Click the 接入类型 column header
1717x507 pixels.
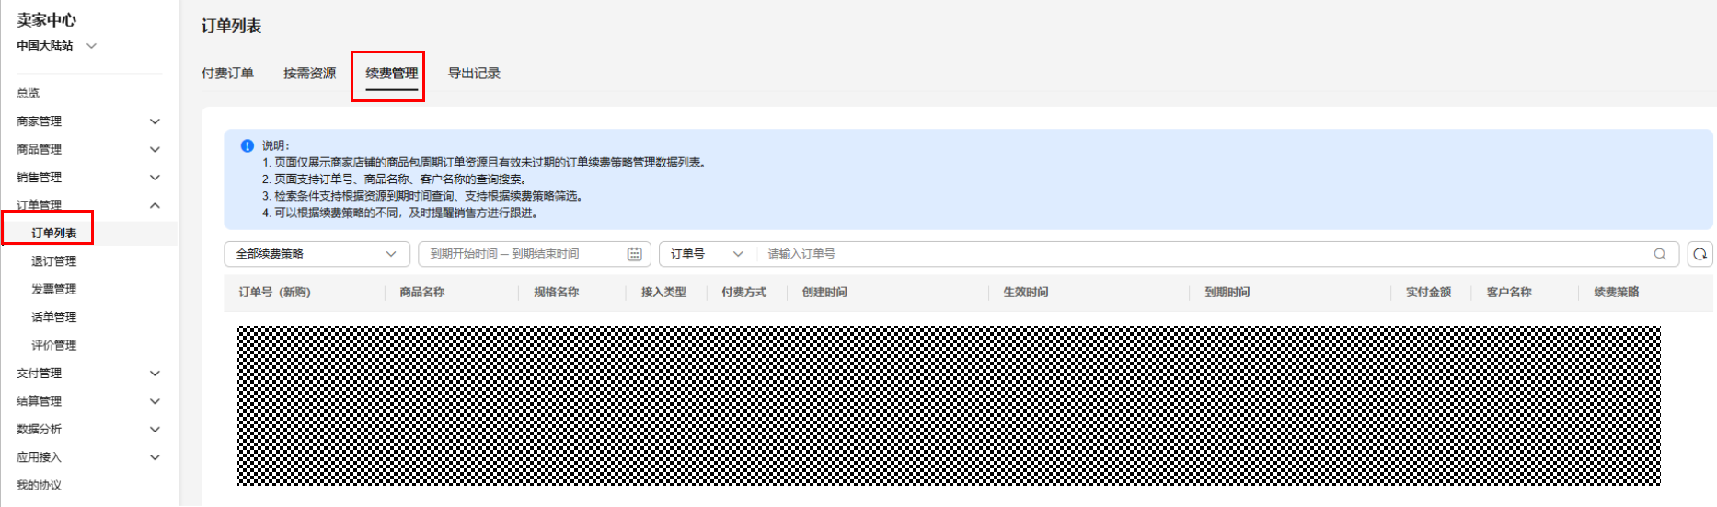[663, 292]
